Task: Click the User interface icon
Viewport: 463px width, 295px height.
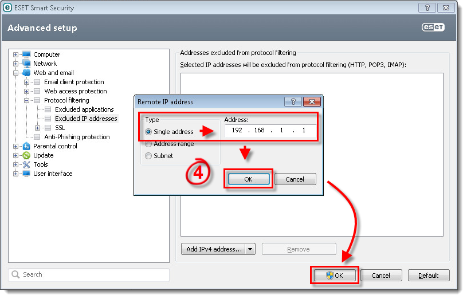Action: point(26,174)
